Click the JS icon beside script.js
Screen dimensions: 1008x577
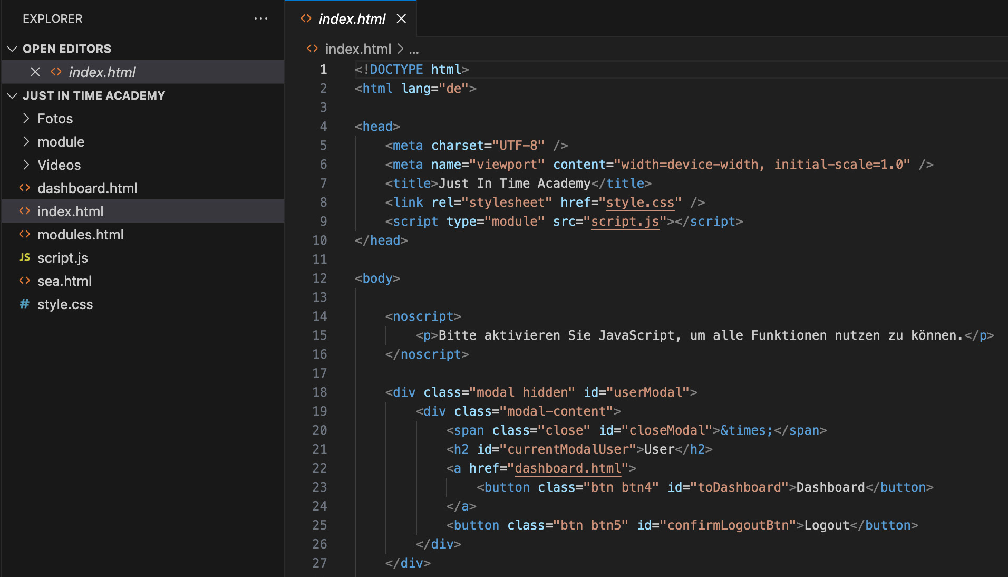click(24, 257)
